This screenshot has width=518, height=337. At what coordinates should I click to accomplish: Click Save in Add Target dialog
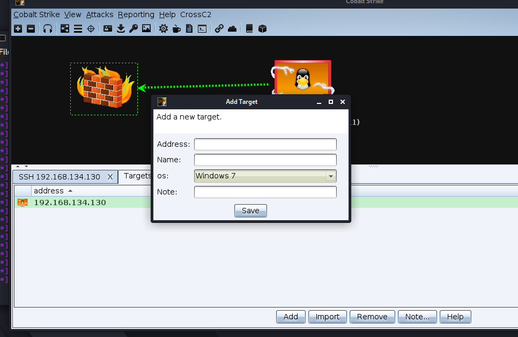click(250, 211)
